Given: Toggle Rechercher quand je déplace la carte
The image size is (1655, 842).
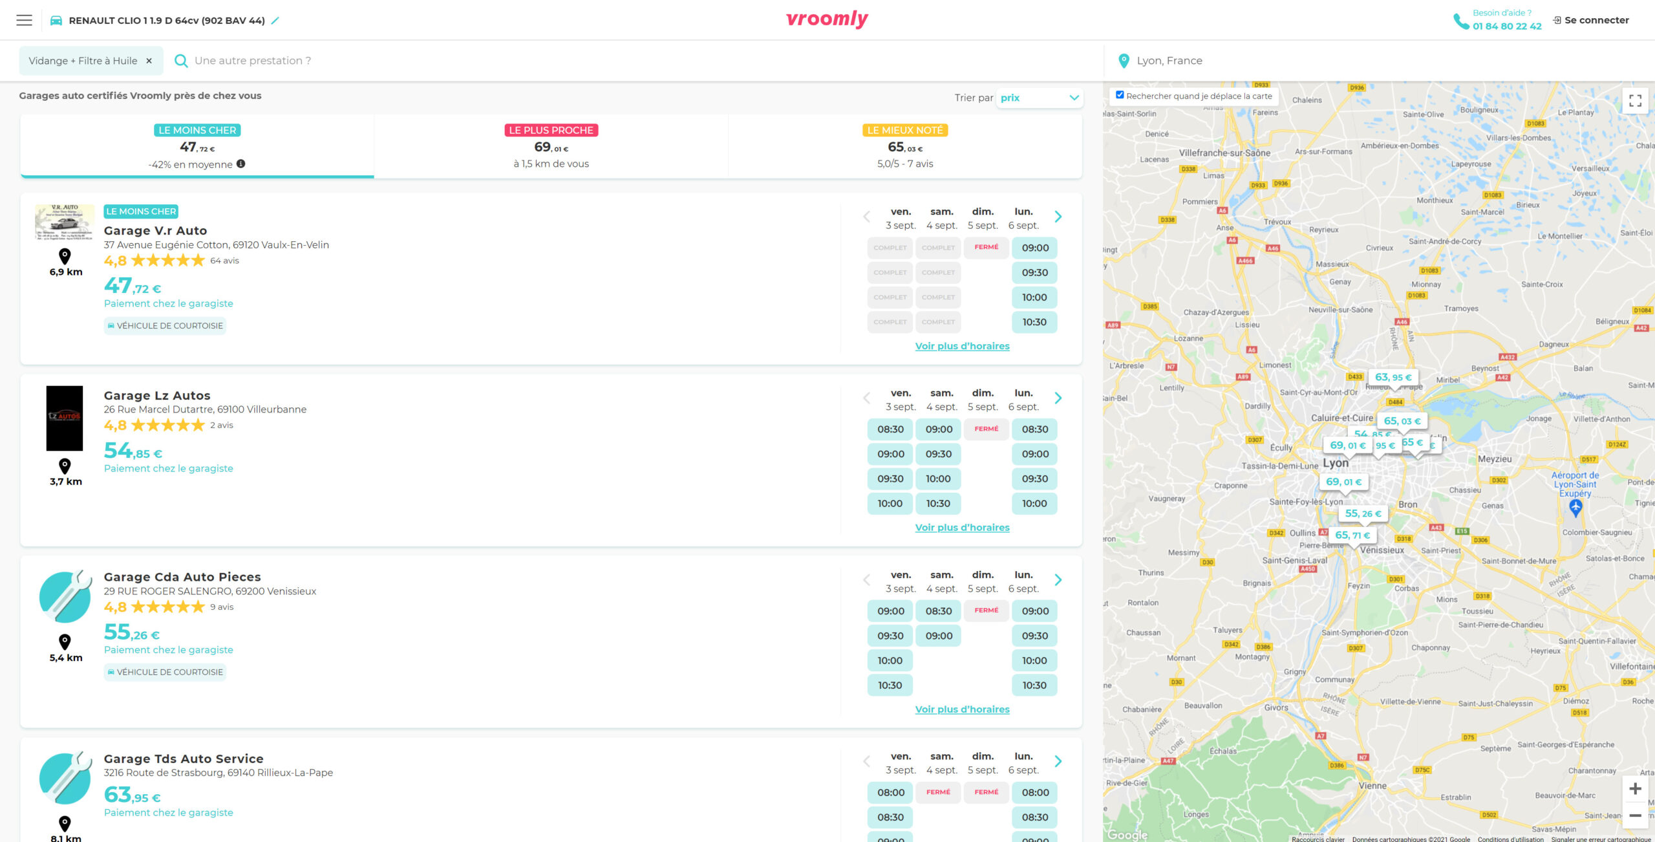Looking at the screenshot, I should [x=1120, y=95].
